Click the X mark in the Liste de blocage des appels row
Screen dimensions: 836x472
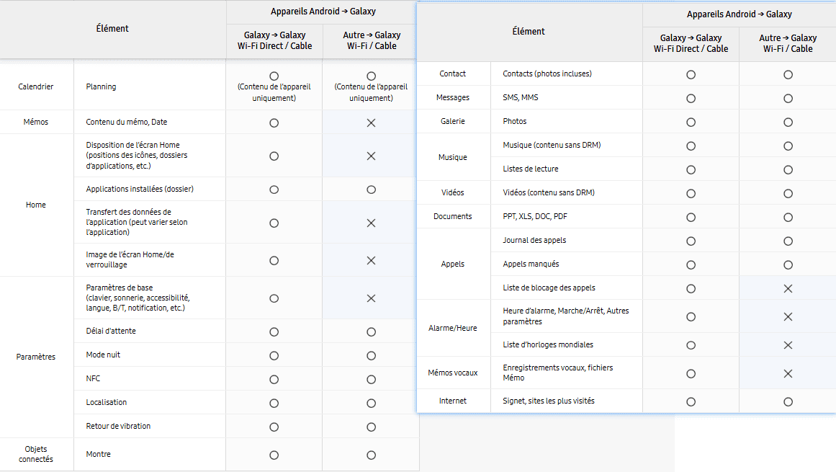pos(788,288)
